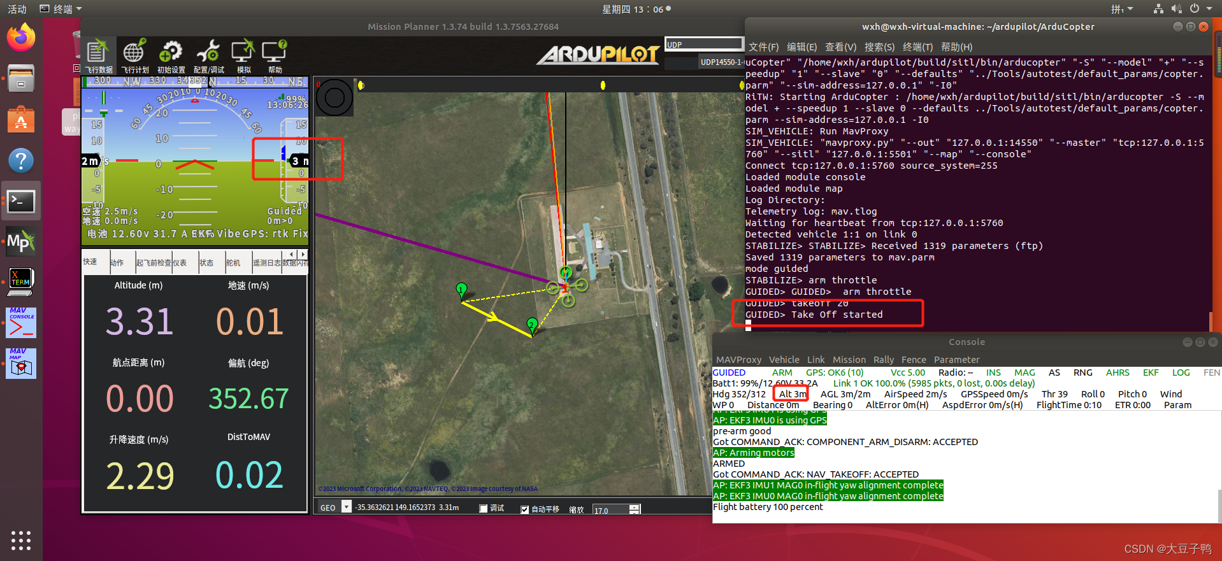Increase map zoom with the stepper up arrow
1222x561 pixels.
pos(634,508)
